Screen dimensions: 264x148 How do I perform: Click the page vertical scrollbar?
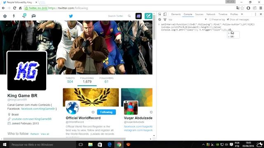[x=154, y=28]
